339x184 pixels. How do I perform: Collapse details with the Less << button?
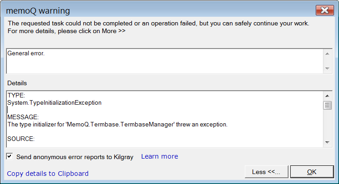point(266,172)
